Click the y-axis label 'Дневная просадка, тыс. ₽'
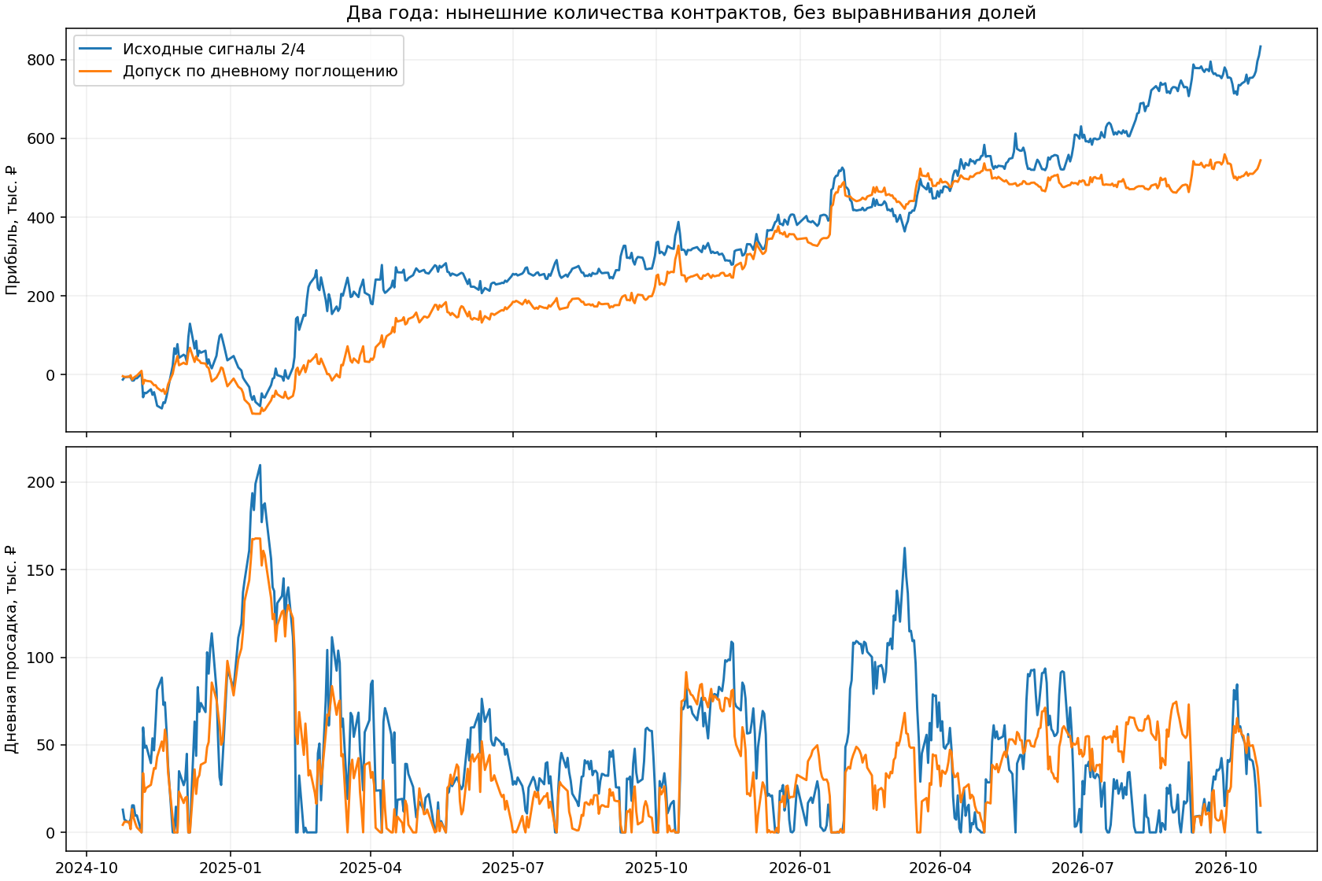This screenshot has height=881, width=1322. click(11, 648)
